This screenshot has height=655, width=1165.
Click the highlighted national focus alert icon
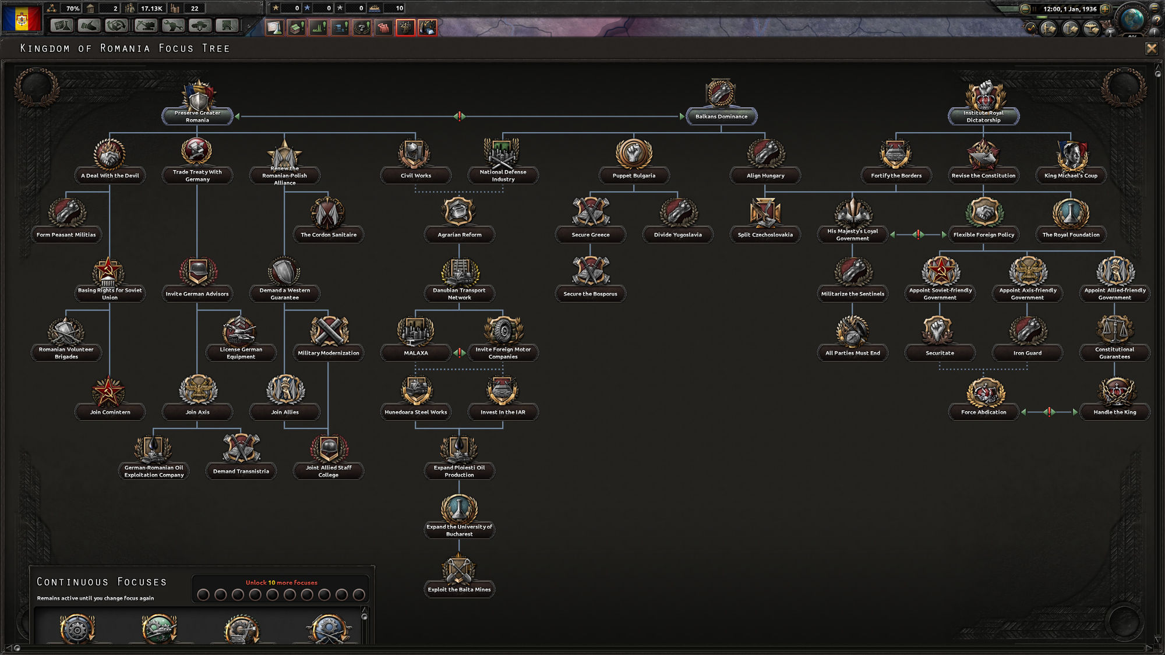click(x=404, y=25)
